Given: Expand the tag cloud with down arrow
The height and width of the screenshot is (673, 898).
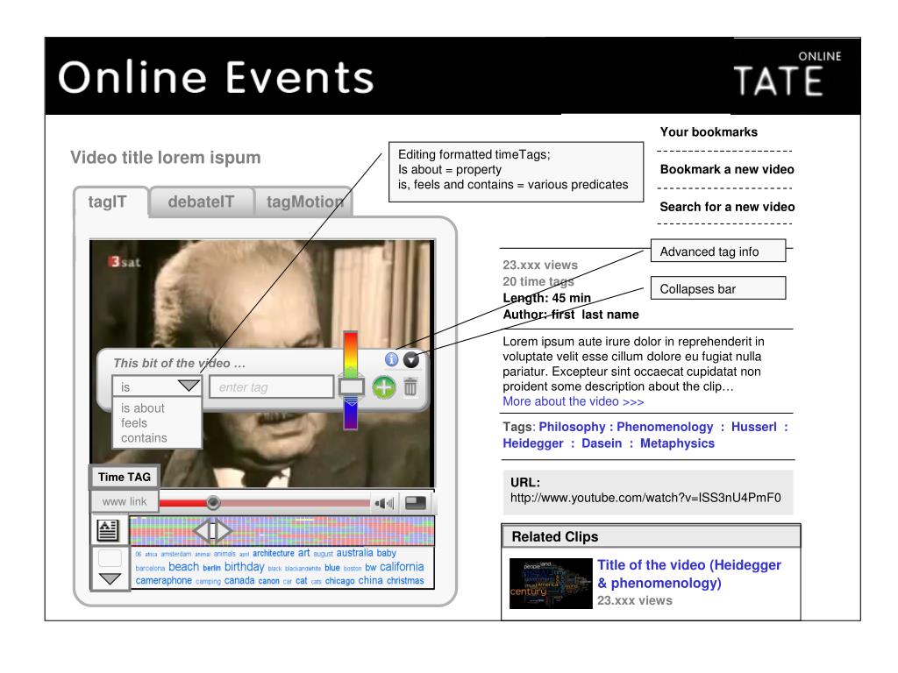Looking at the screenshot, I should pos(110,578).
